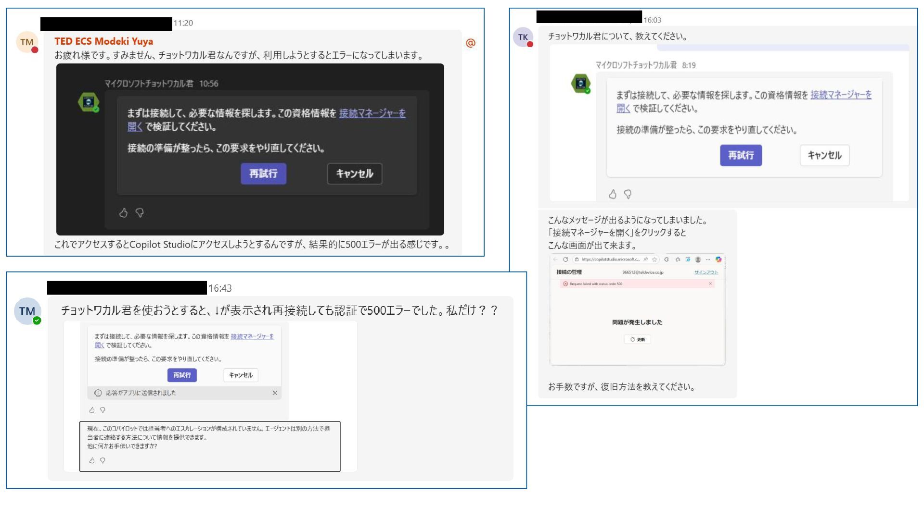Click bot avatar in dark-theme screenshot
This screenshot has width=924, height=519.
(x=89, y=102)
